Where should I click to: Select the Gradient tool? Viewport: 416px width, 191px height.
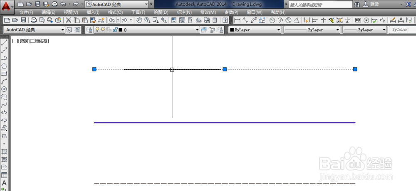pyautogui.click(x=4, y=159)
